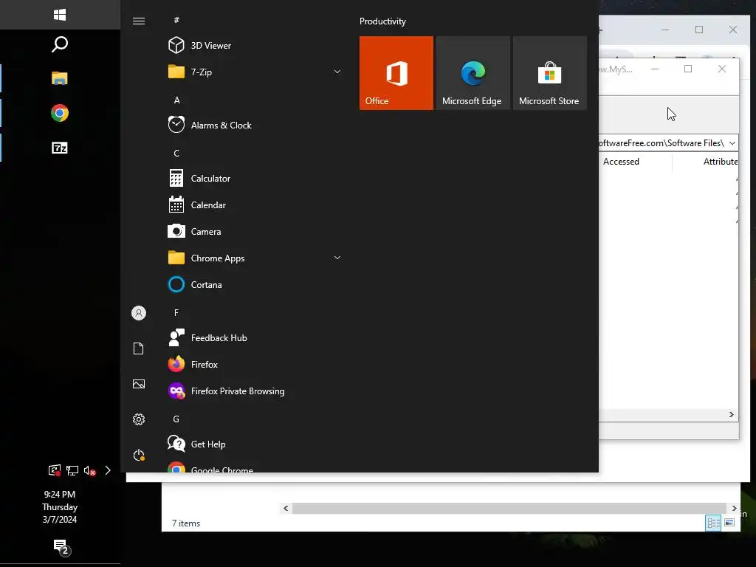Click the Windows Start logo button
The height and width of the screenshot is (567, 756).
pos(60,15)
